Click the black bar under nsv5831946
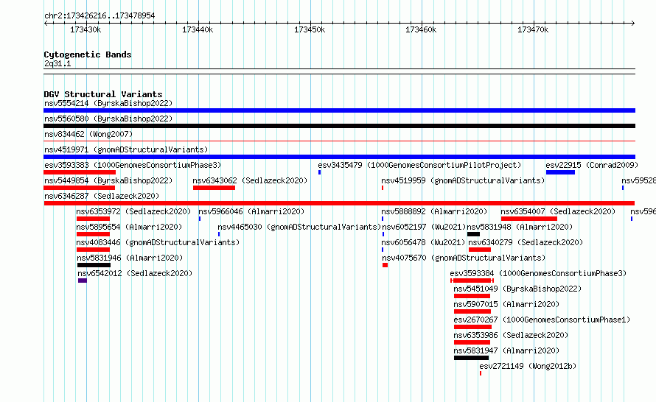Screen dimensions: 656x402 click(94, 265)
